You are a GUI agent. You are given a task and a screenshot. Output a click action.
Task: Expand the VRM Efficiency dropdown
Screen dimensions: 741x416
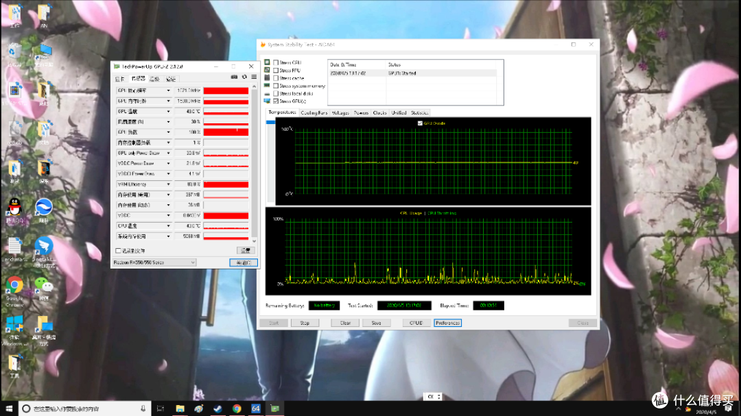(168, 184)
